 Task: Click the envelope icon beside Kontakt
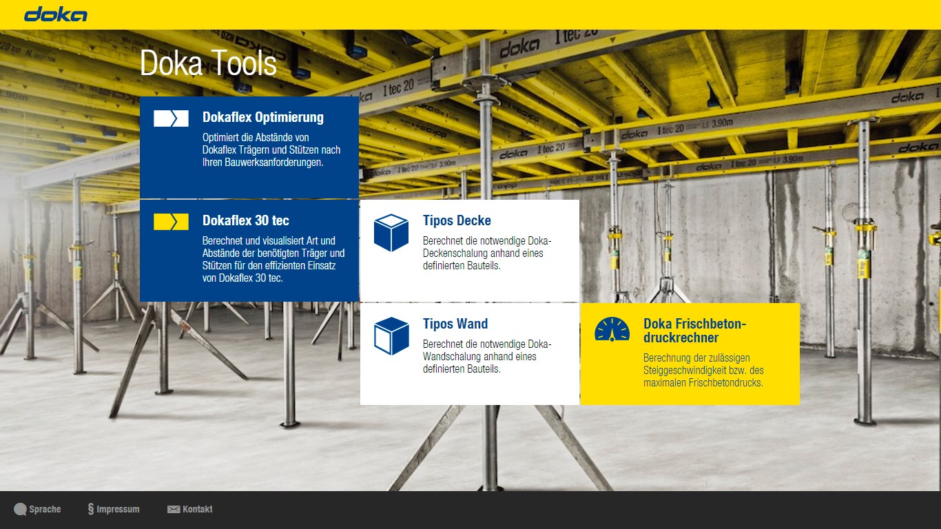point(174,510)
